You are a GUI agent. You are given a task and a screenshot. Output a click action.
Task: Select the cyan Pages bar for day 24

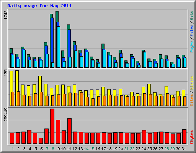click(x=145, y=60)
